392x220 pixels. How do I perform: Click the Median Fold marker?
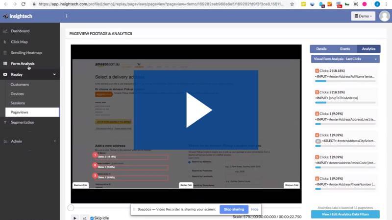[186, 185]
